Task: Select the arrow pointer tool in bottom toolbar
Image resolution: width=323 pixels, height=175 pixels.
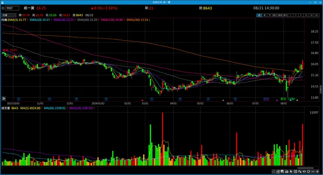Action: tap(291, 172)
